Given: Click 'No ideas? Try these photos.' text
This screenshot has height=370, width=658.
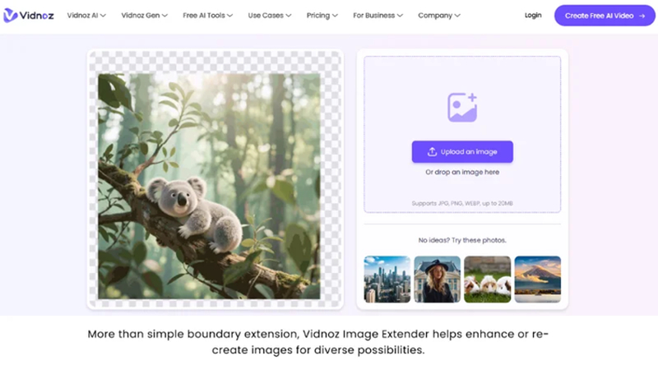Looking at the screenshot, I should click(462, 240).
